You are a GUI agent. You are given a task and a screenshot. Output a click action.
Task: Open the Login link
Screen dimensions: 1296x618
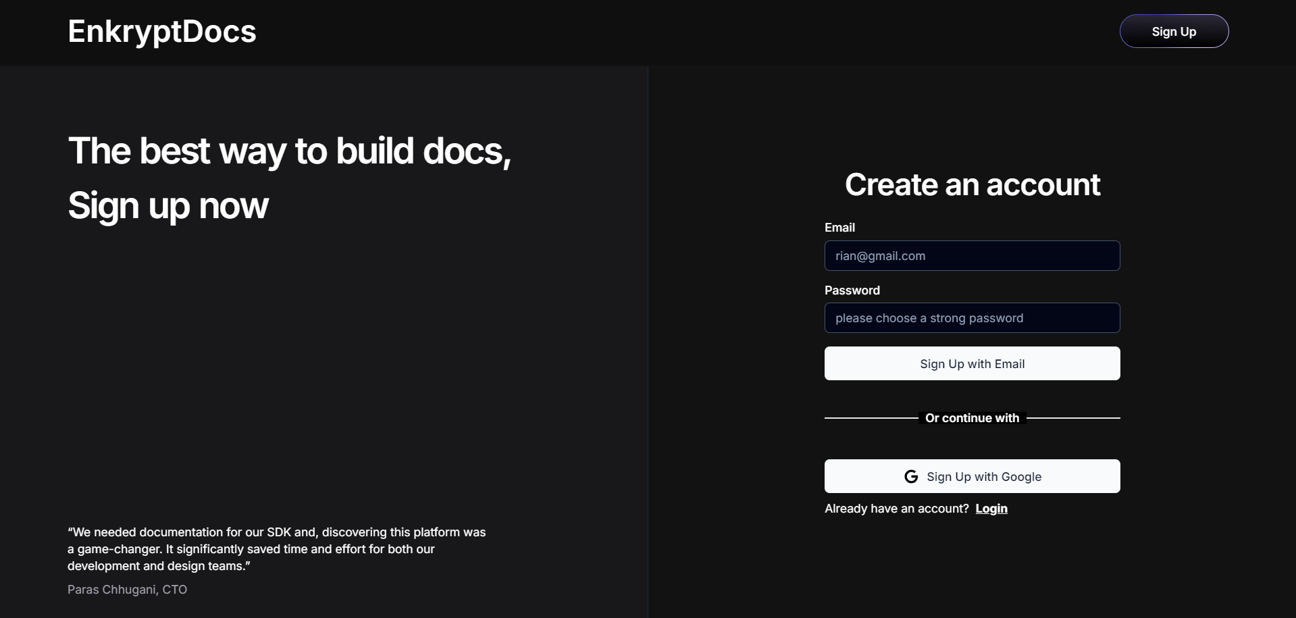tap(991, 509)
